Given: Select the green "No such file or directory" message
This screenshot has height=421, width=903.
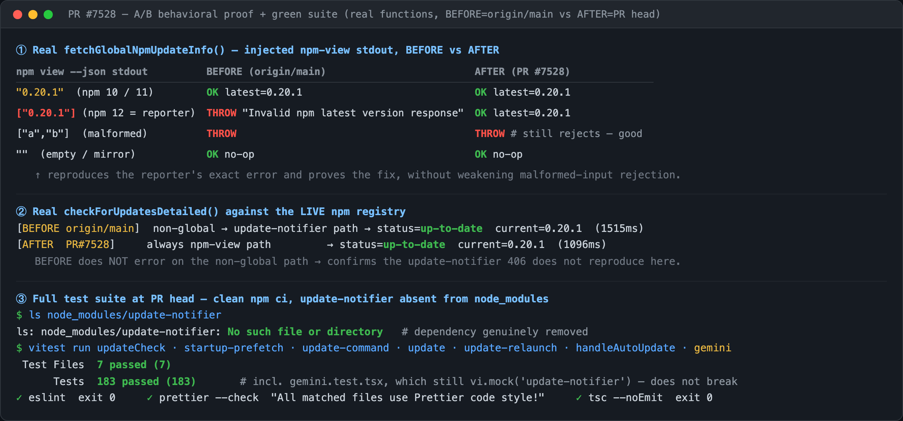Looking at the screenshot, I should pyautogui.click(x=305, y=332).
